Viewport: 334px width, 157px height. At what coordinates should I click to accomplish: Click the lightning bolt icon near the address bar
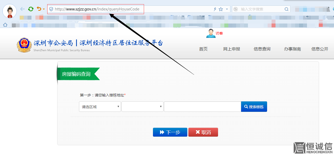pos(215,9)
